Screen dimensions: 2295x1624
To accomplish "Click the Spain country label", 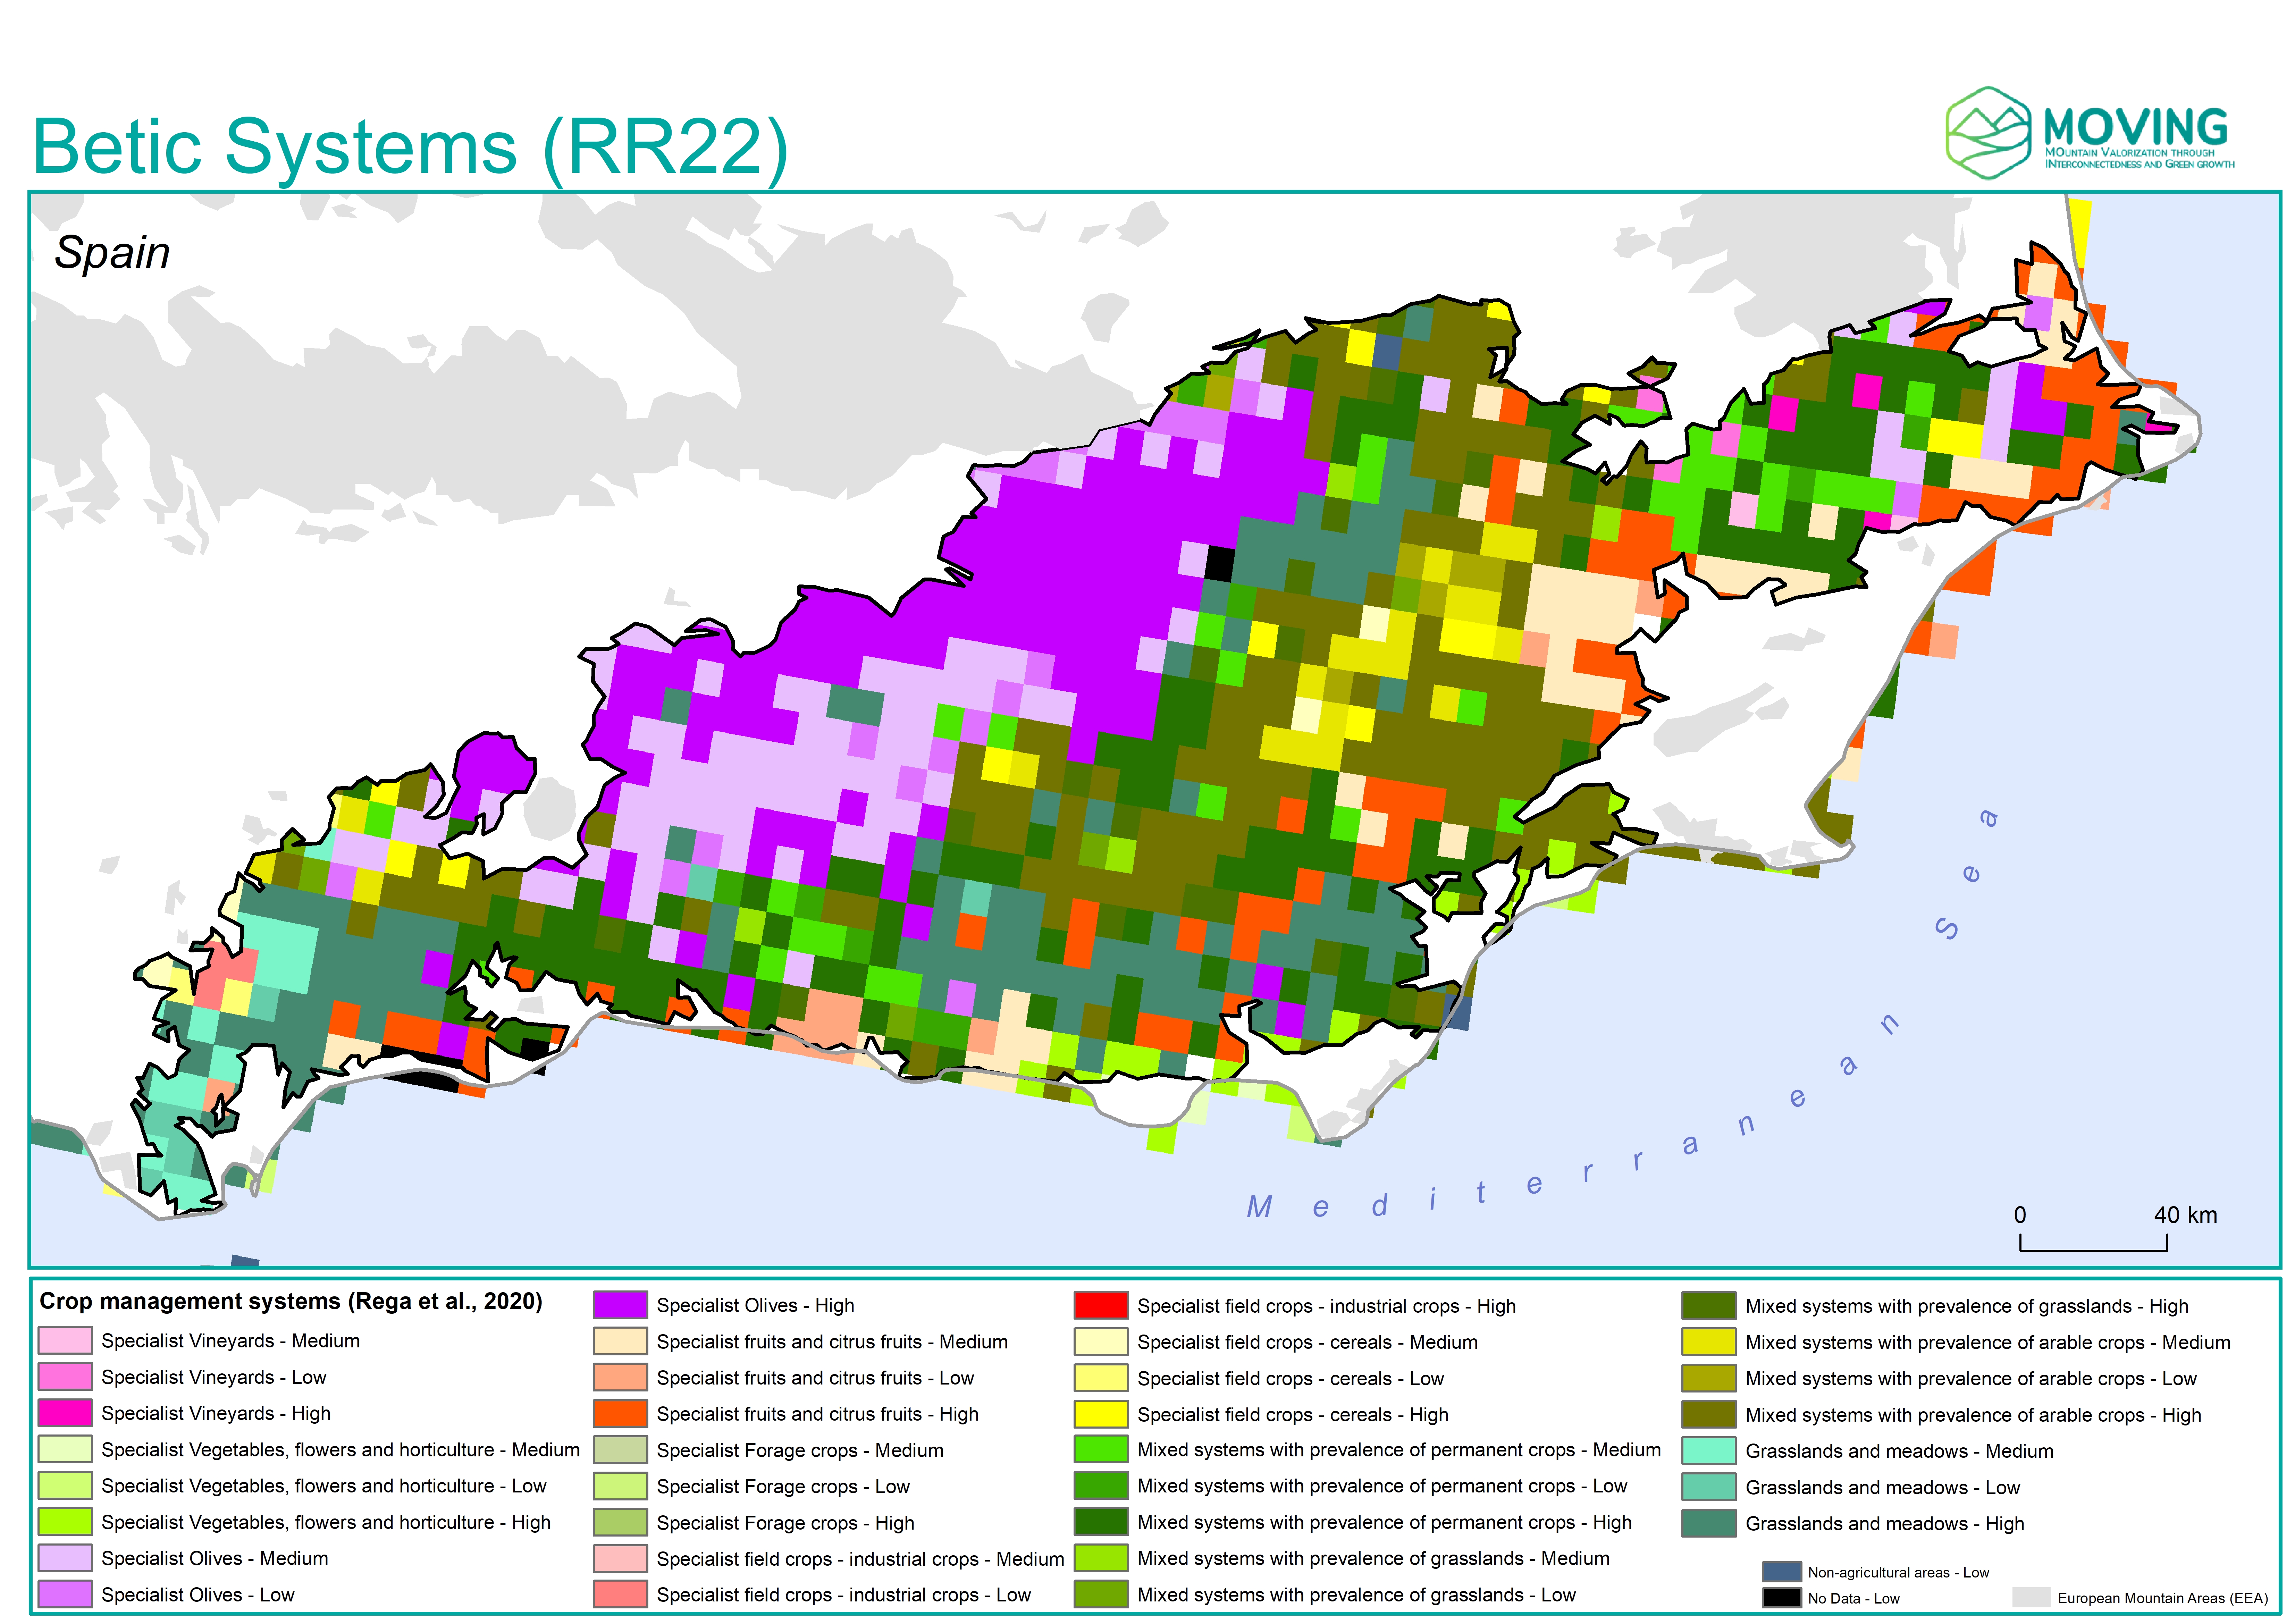I will (112, 252).
